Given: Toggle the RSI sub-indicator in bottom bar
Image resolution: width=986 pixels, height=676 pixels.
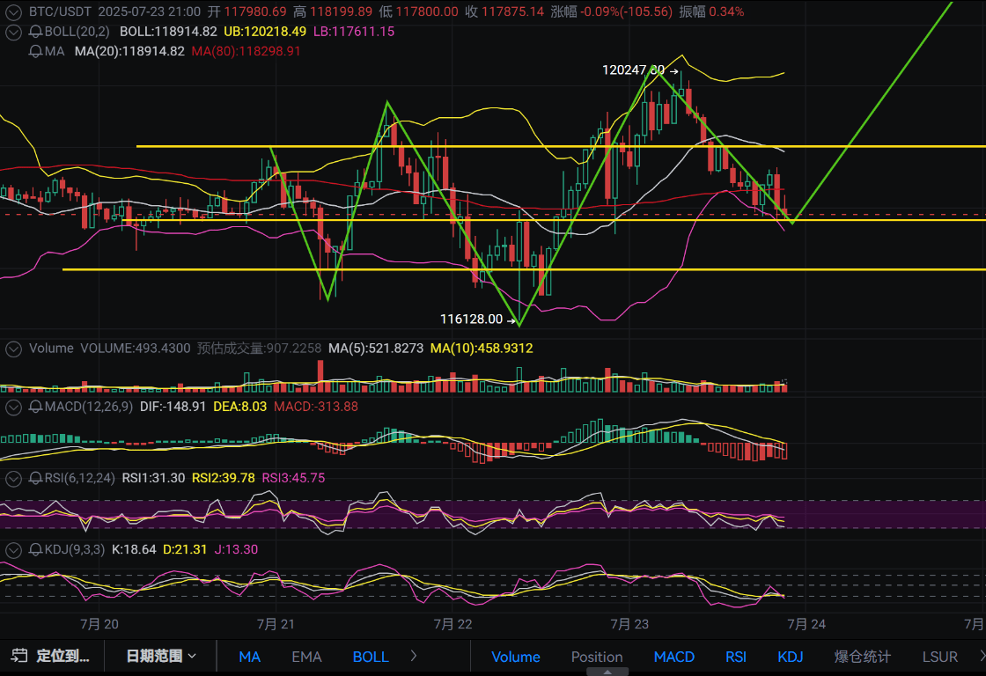Looking at the screenshot, I should [736, 657].
